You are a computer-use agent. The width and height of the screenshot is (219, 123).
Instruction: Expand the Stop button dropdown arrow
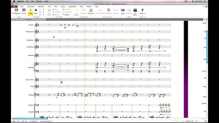[x=36, y=15]
